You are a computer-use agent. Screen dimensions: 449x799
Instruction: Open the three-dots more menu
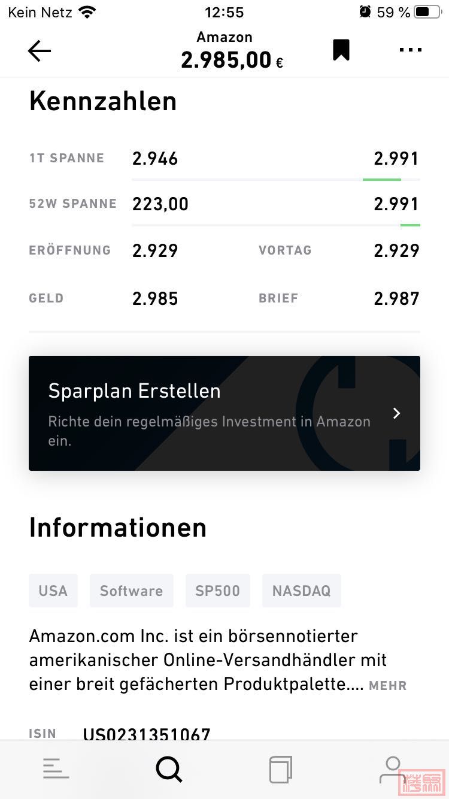(411, 50)
